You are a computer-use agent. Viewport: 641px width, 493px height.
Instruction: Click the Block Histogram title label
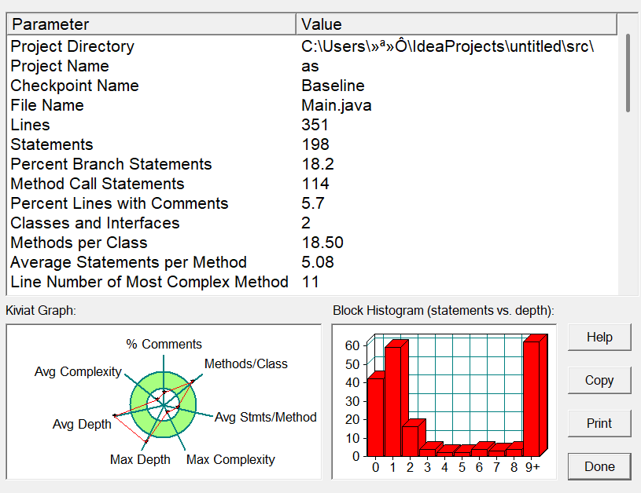[444, 311]
